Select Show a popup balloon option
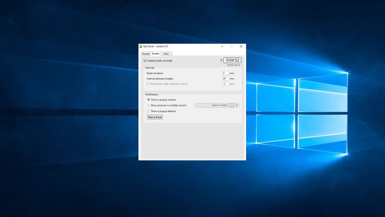This screenshot has width=385, height=217. (x=149, y=111)
